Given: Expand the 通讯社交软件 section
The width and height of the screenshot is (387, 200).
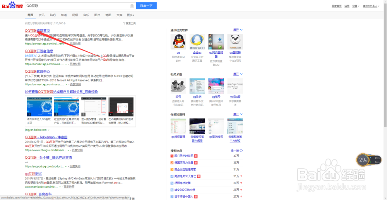Looking at the screenshot, I should (x=238, y=30).
